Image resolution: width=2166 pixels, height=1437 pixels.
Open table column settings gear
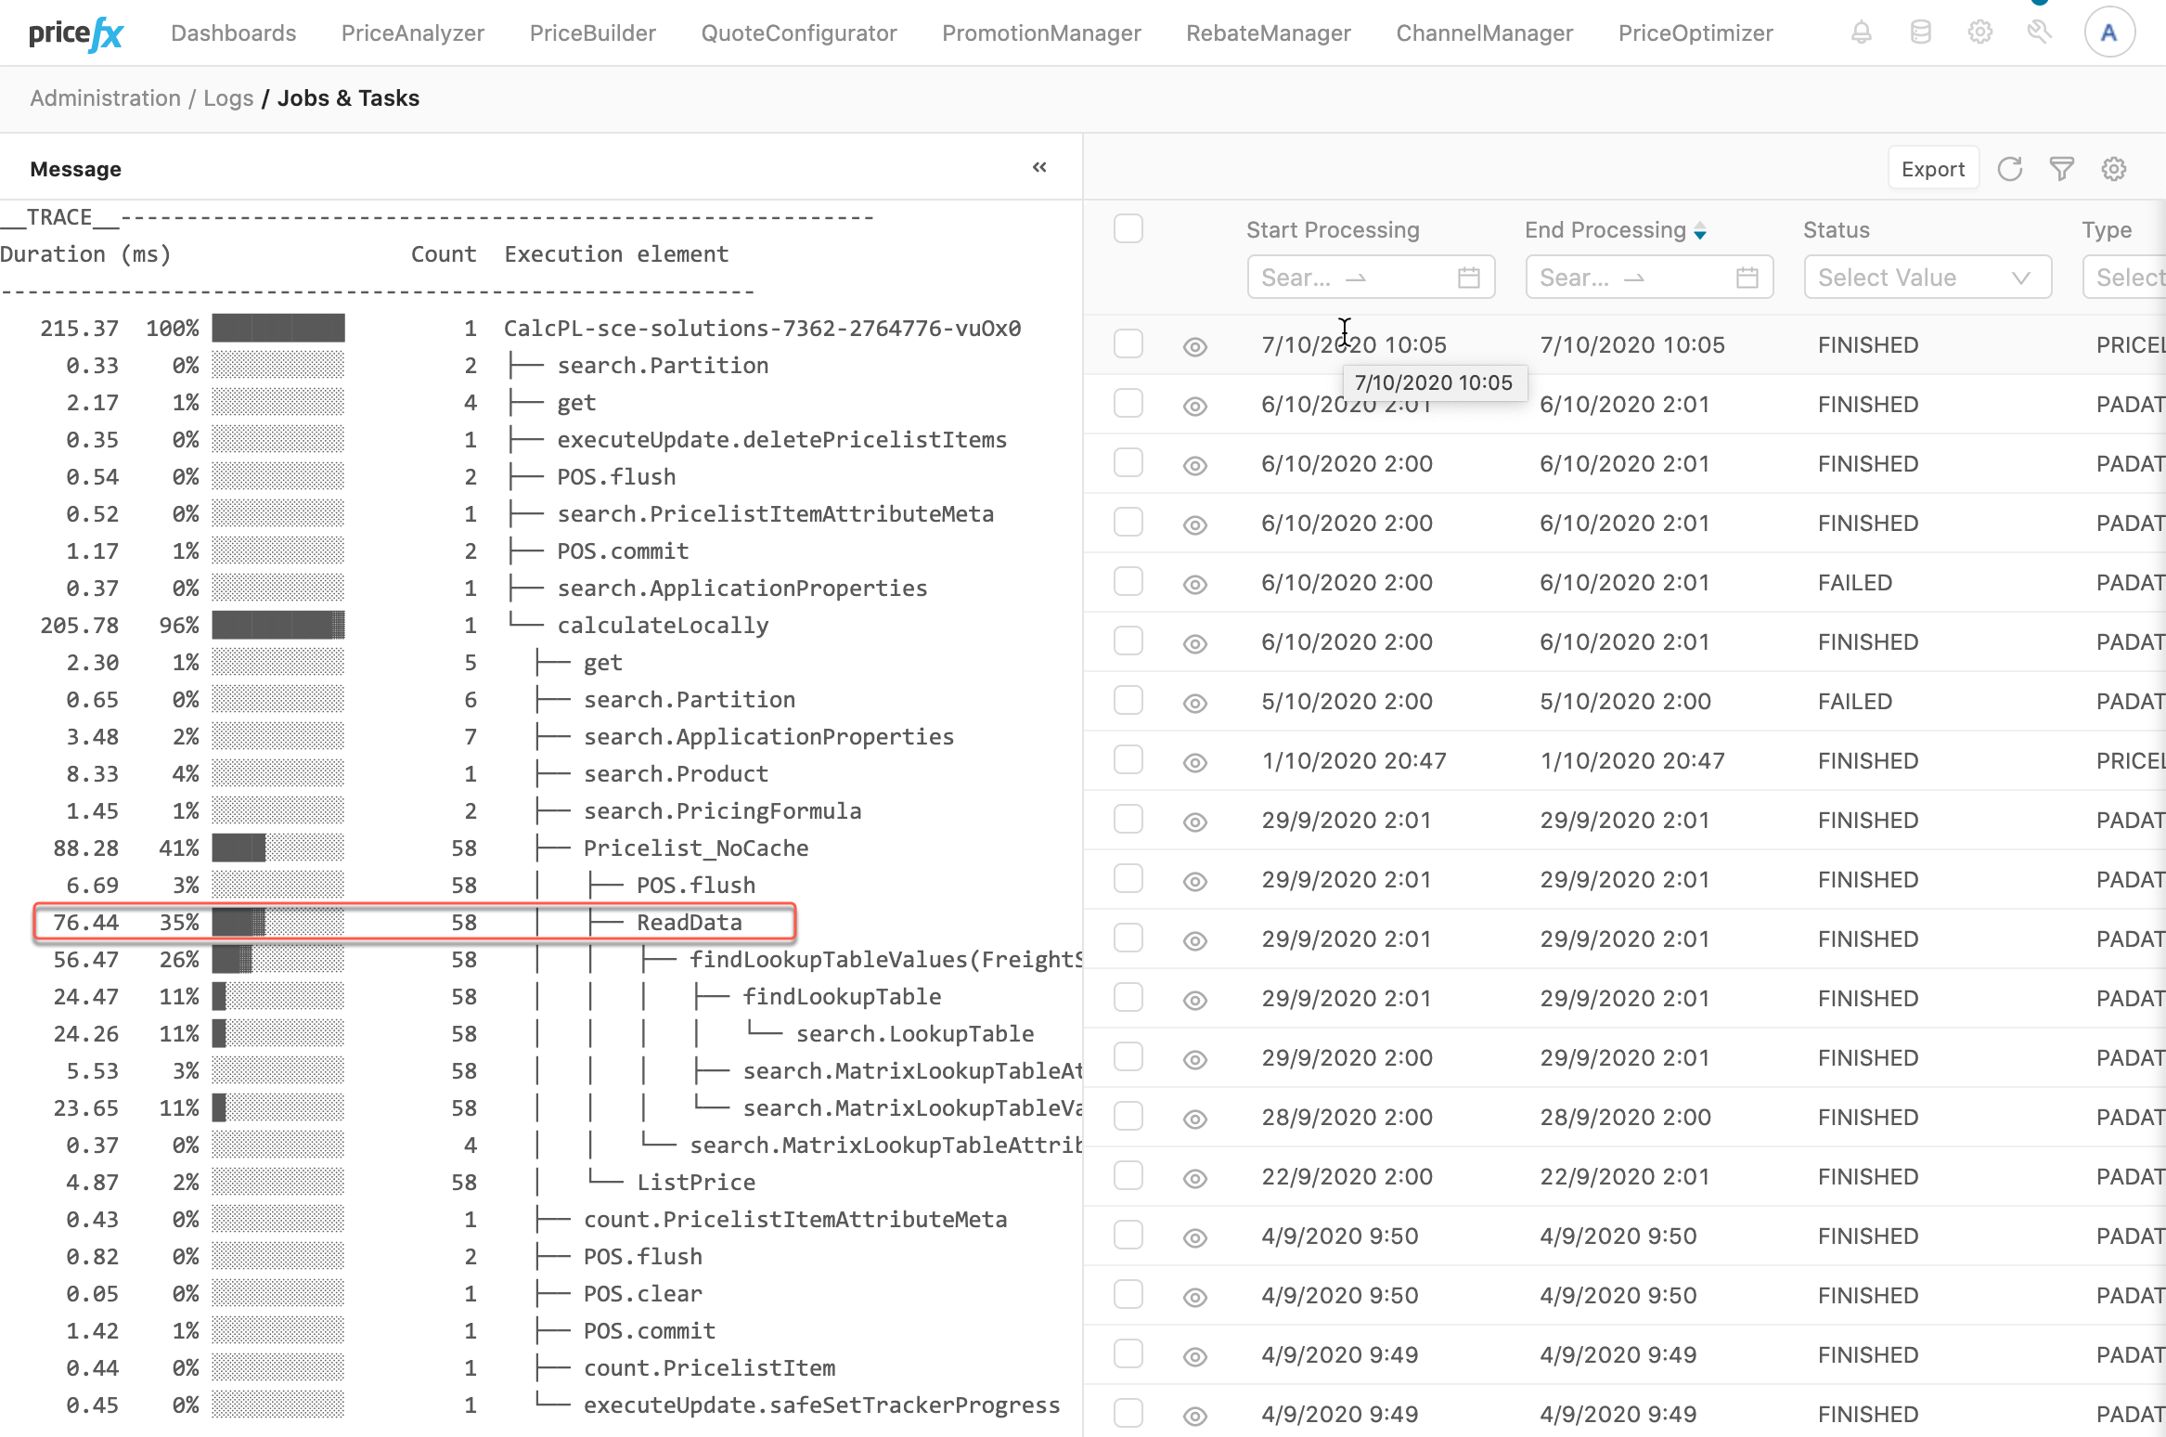click(x=2113, y=169)
